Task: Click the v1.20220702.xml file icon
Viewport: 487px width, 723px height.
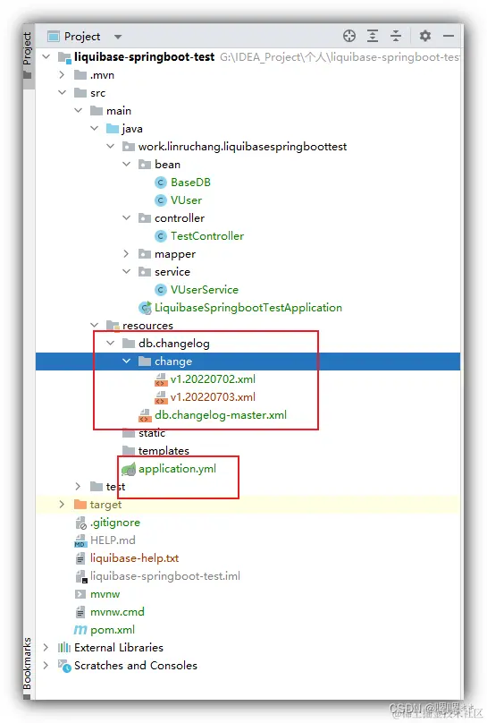Action: [161, 379]
